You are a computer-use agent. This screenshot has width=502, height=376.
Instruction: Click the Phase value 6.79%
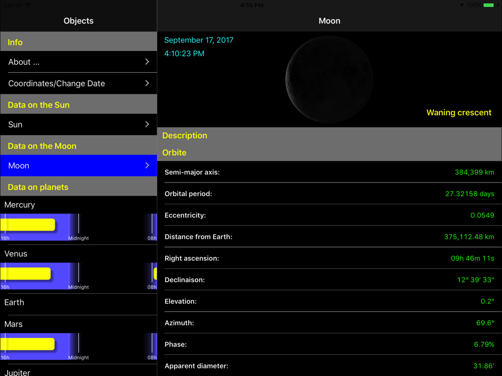(484, 344)
